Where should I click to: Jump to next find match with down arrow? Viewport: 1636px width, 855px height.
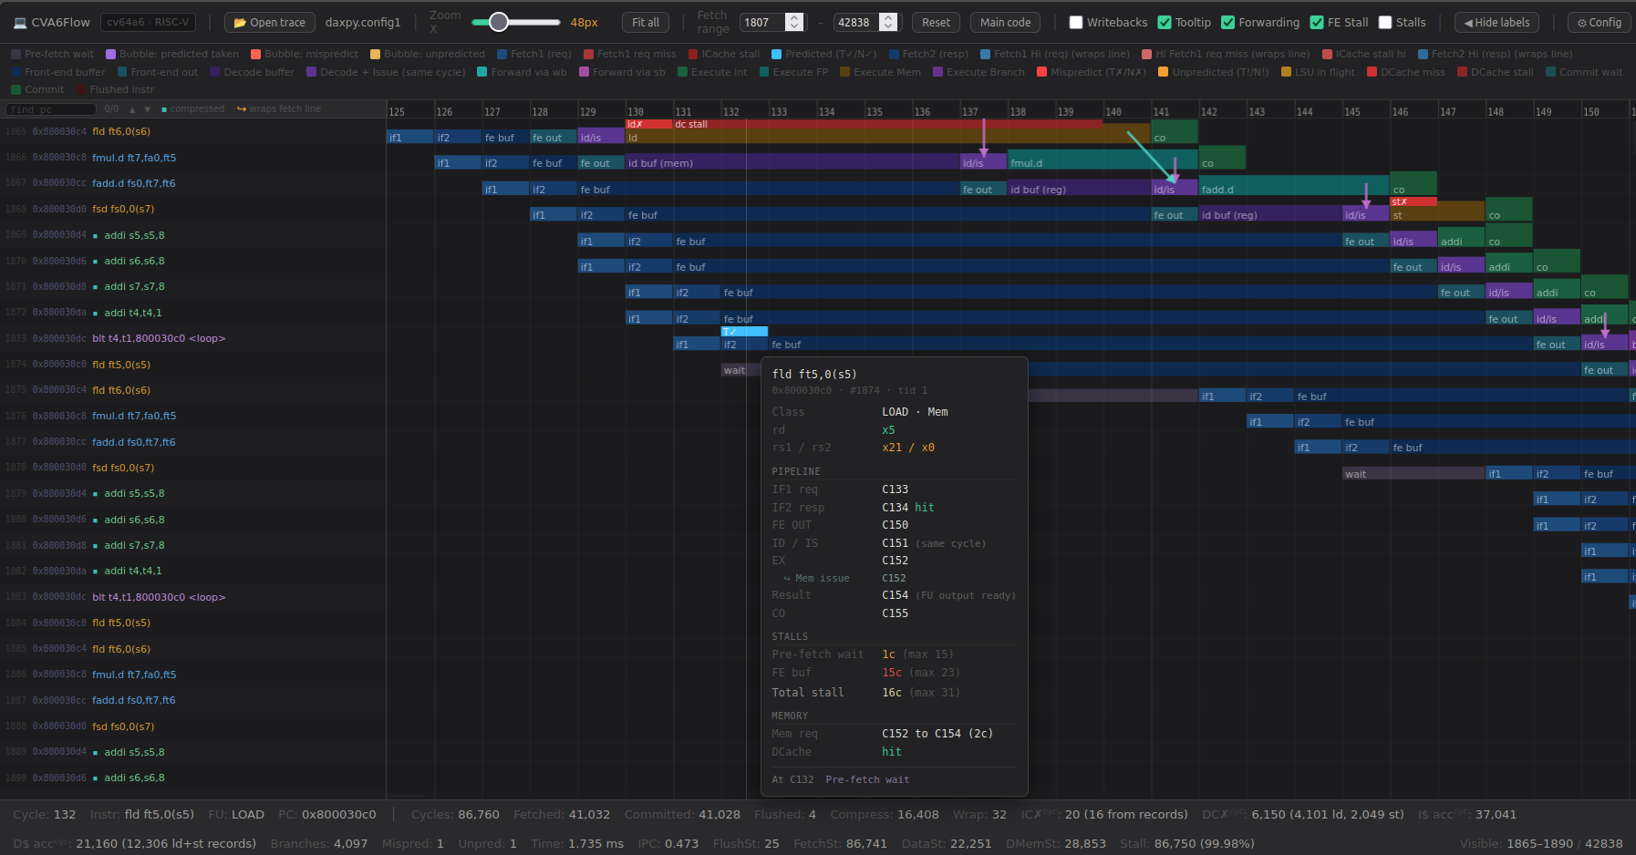click(x=147, y=109)
